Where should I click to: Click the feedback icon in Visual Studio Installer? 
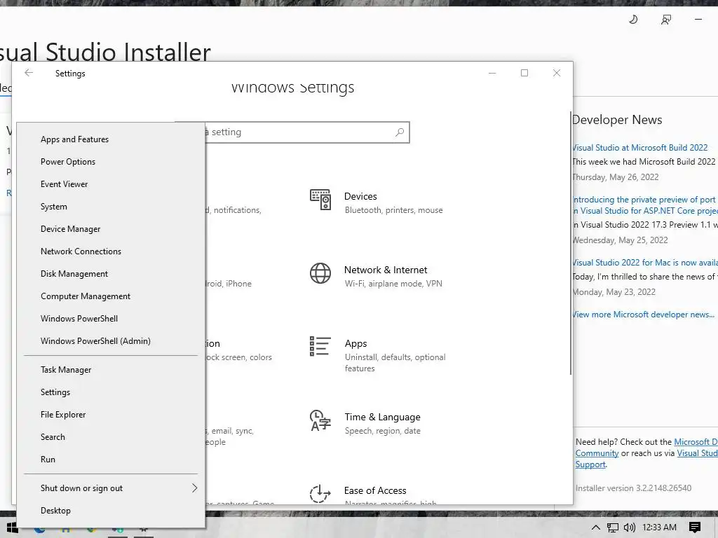666,19
